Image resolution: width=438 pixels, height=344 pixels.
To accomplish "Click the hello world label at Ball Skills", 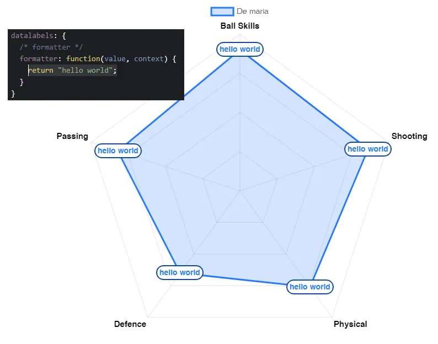I will pos(239,50).
